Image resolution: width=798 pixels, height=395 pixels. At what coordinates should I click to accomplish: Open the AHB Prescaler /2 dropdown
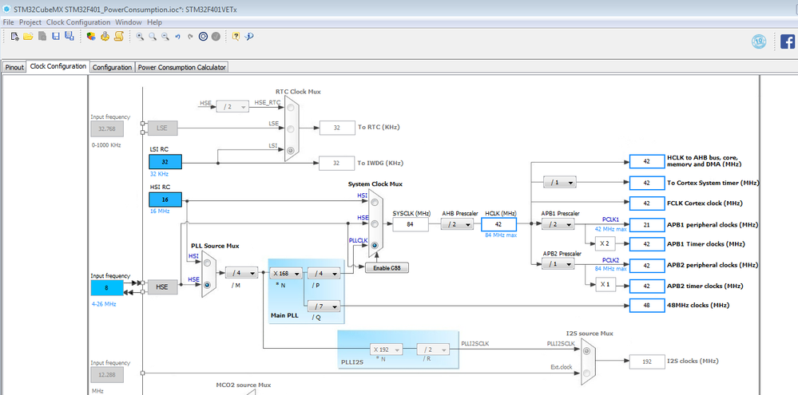(457, 225)
